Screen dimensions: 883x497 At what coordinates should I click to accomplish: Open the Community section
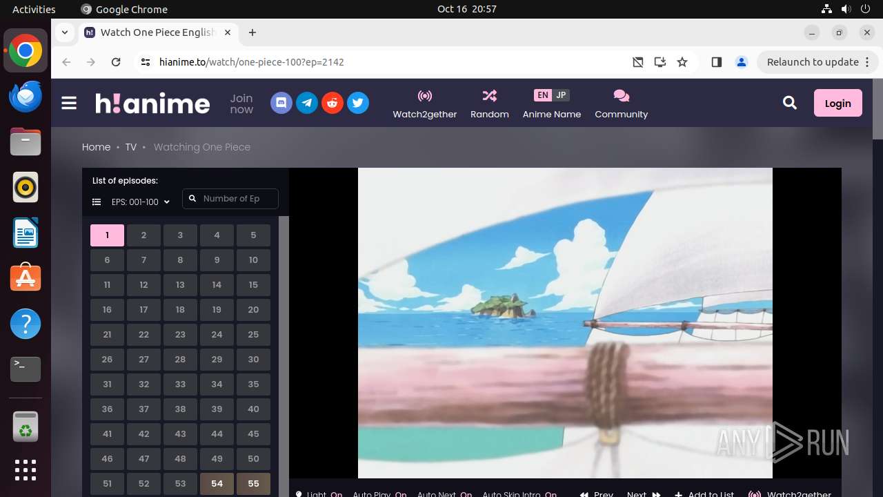tap(622, 104)
